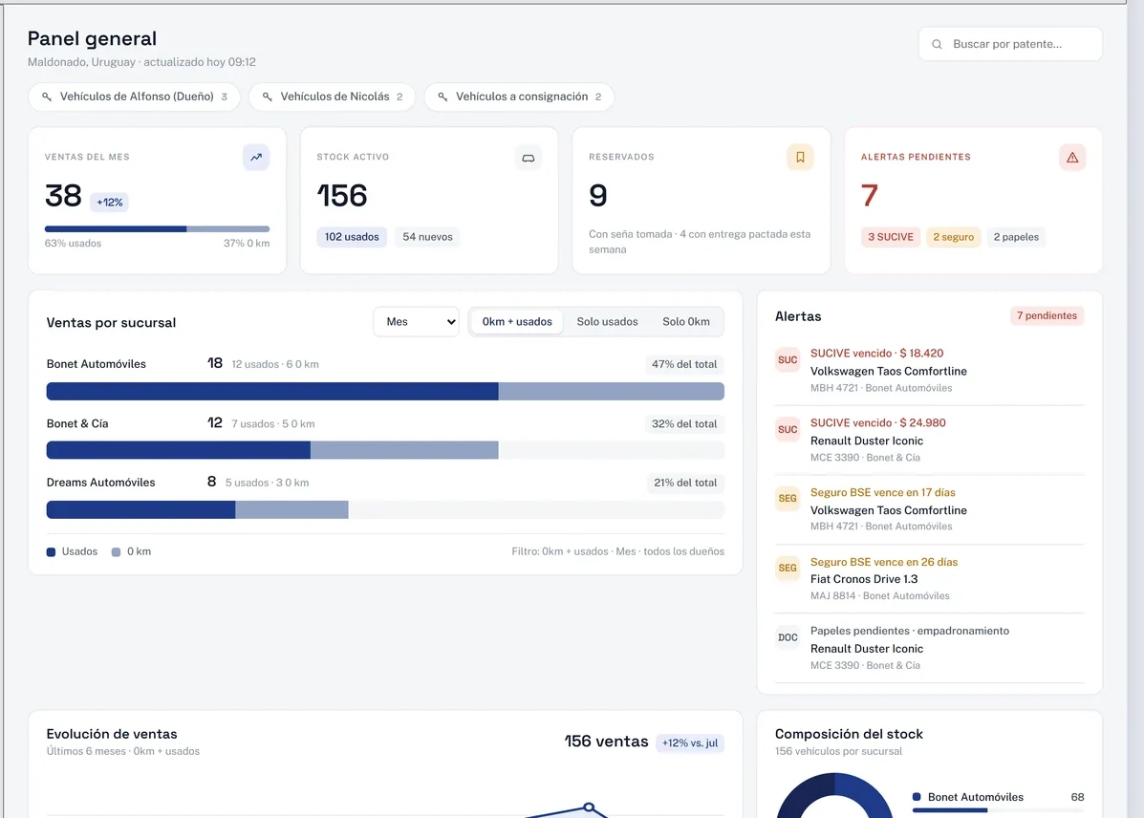
Task: Click the key icon in Vehículos a consignación chip
Action: click(442, 97)
